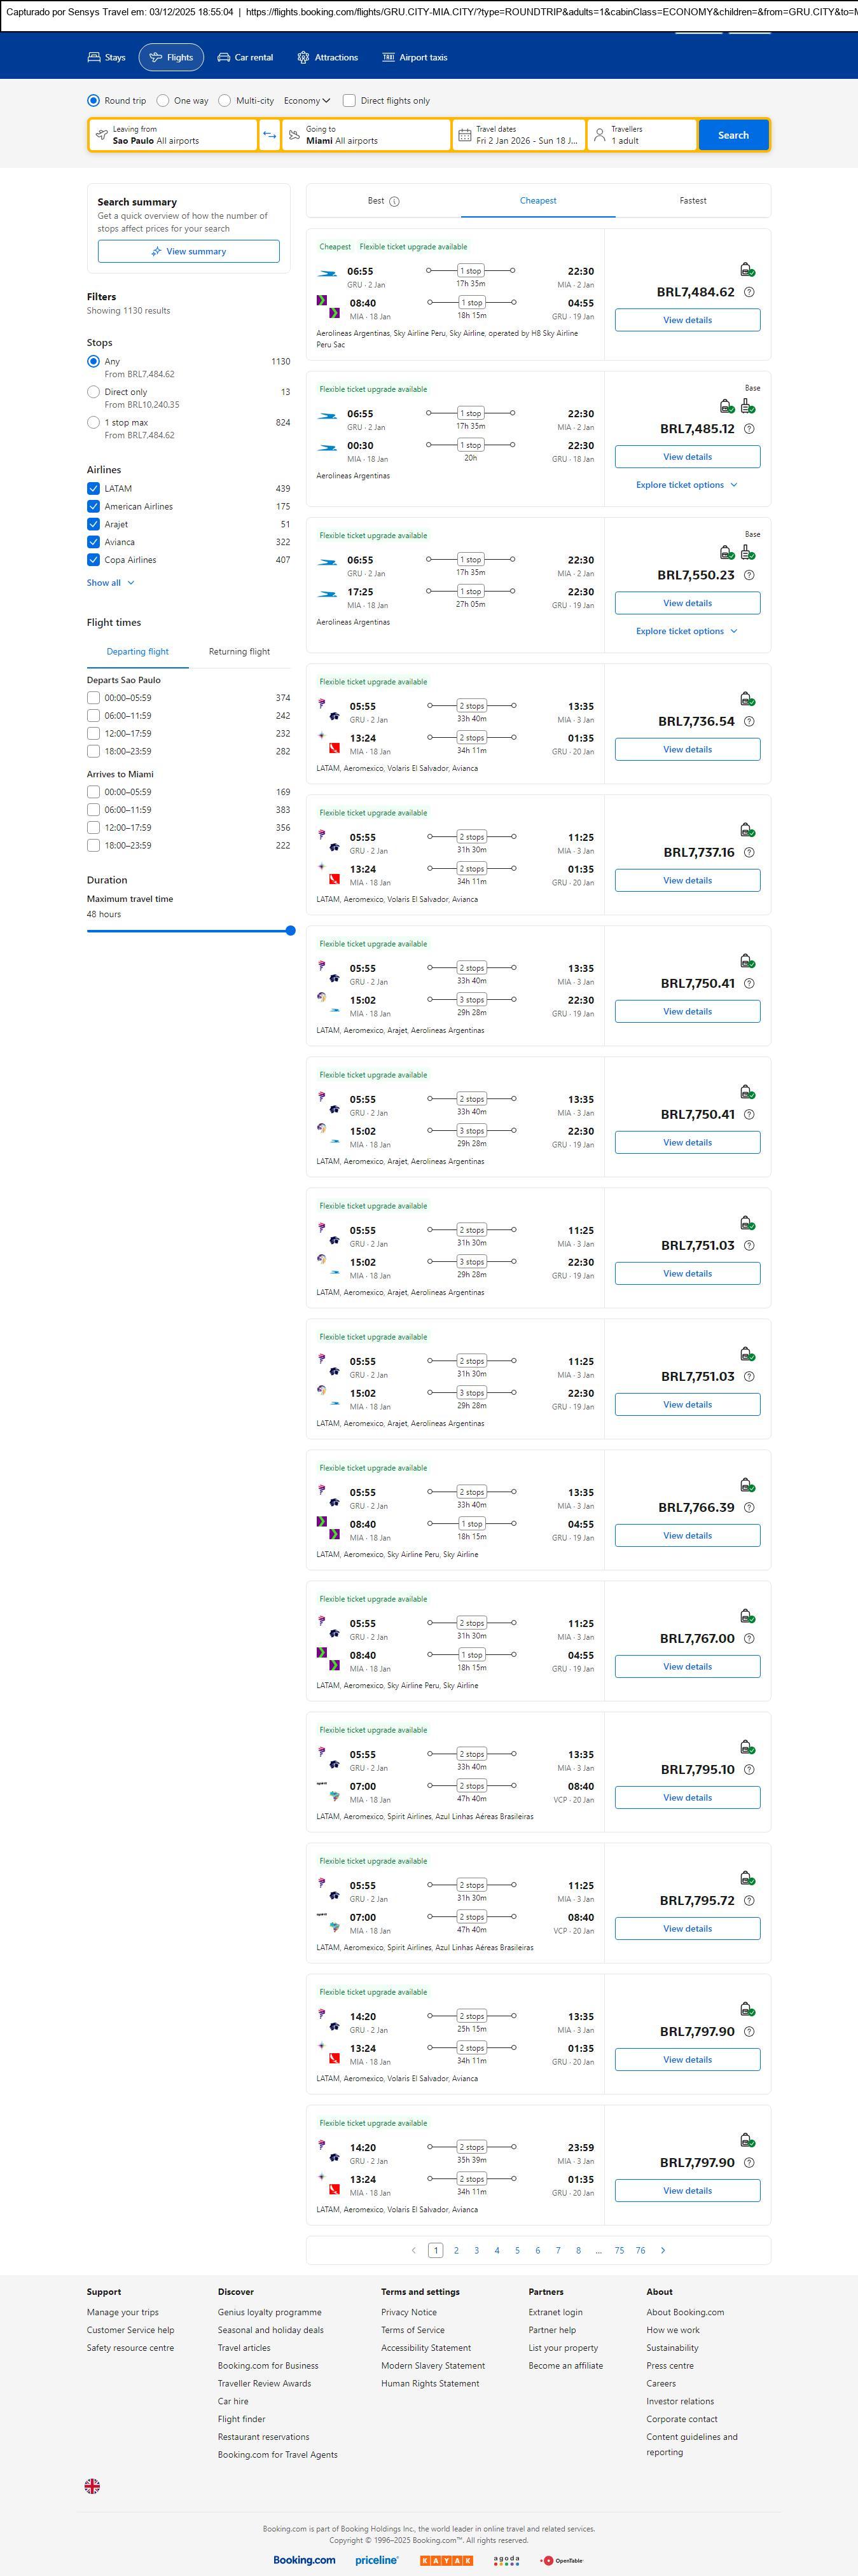Switch to the Returning flight tab
Image resolution: width=858 pixels, height=2576 pixels.
coord(239,652)
